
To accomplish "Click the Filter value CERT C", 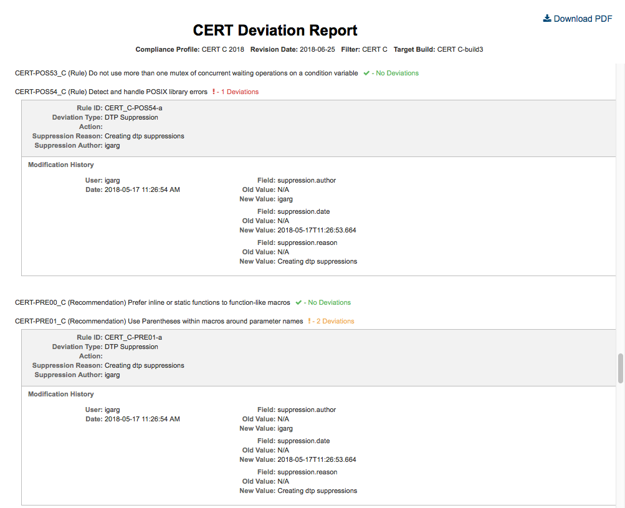I will click(x=375, y=49).
